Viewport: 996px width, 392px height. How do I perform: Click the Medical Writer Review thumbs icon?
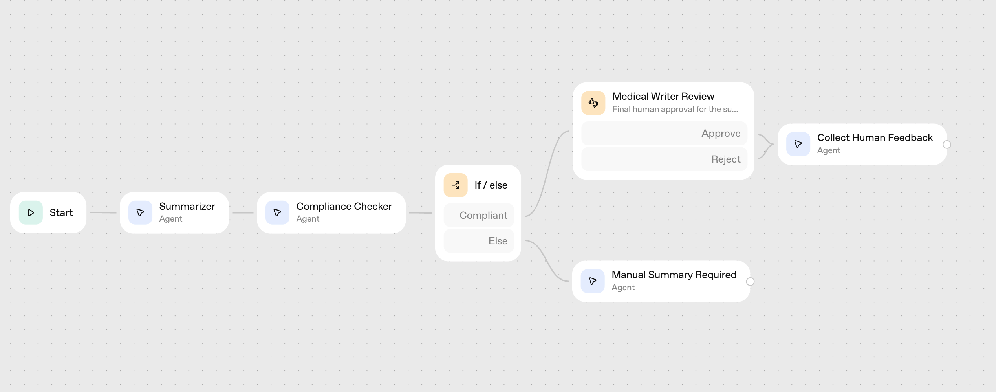(x=593, y=103)
